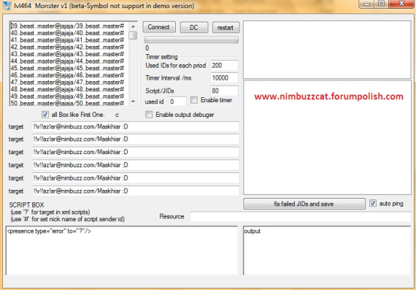
Task: Focus the script box with presence xml
Action: (x=122, y=251)
